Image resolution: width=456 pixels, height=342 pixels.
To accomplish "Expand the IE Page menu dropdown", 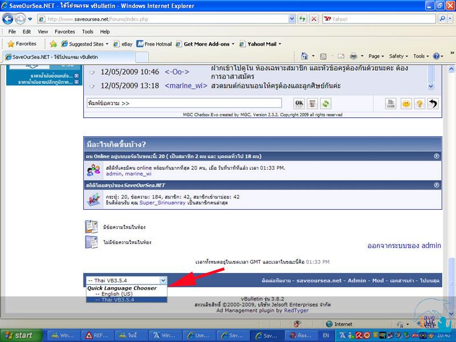I will coord(376,56).
